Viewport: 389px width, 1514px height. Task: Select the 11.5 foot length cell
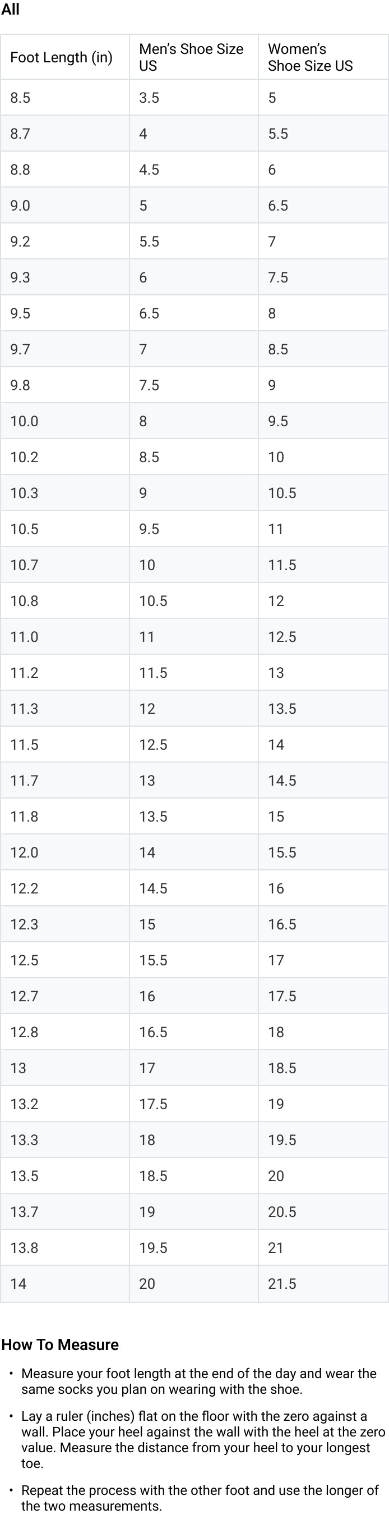pyautogui.click(x=64, y=744)
